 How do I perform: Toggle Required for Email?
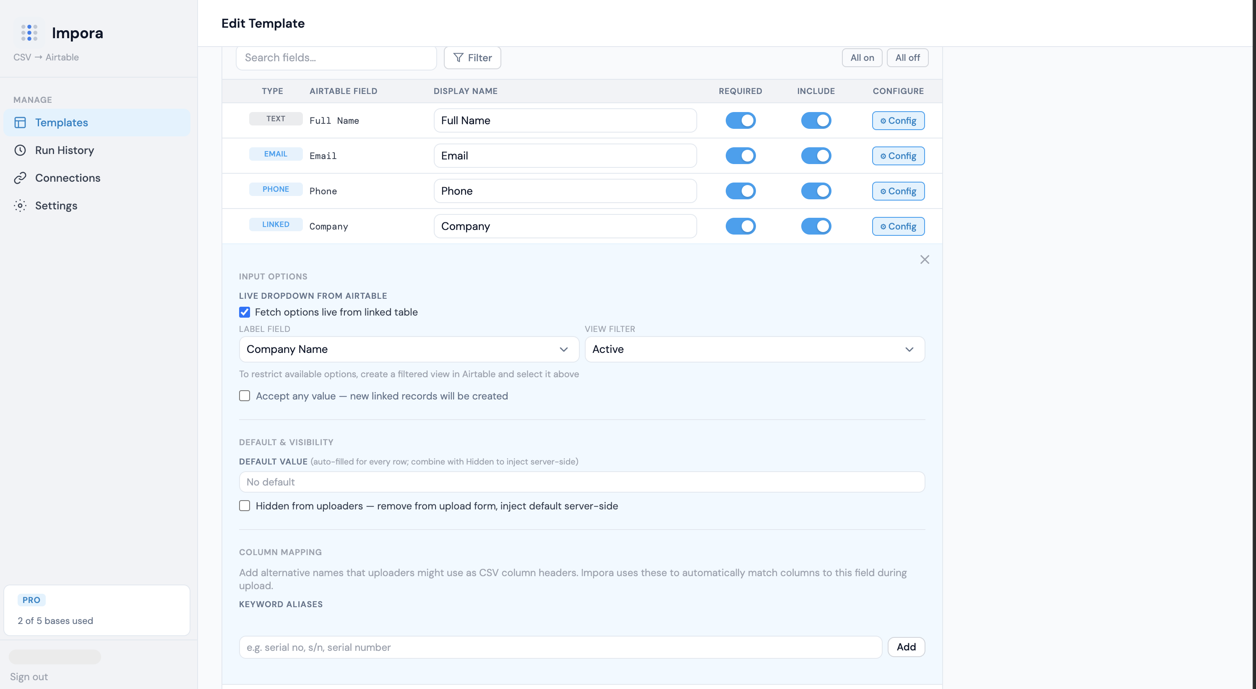coord(740,156)
